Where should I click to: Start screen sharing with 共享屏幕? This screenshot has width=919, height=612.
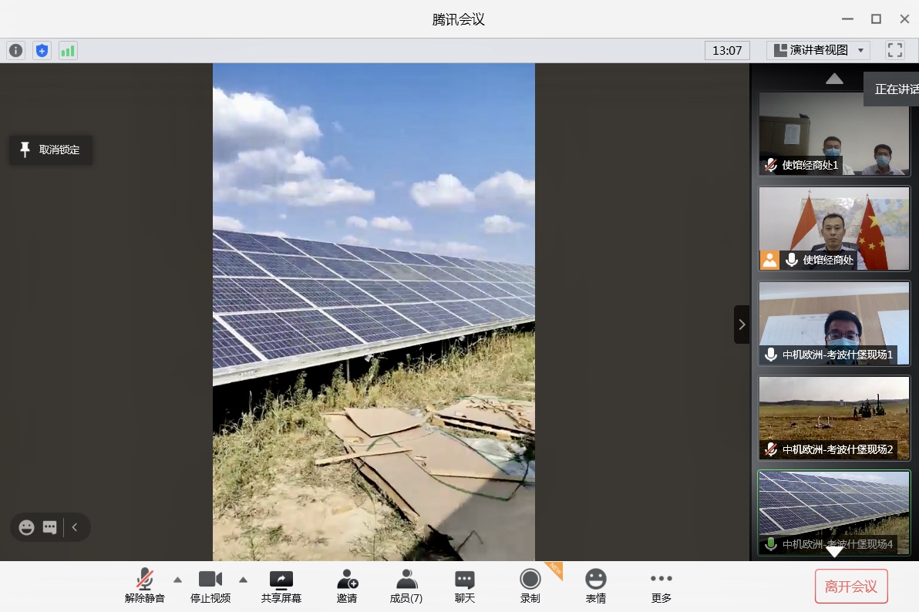pos(281,586)
